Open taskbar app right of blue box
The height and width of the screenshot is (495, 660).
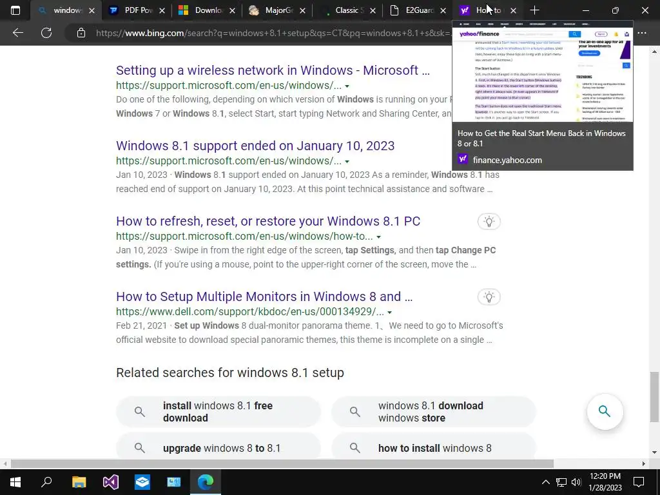tap(174, 482)
